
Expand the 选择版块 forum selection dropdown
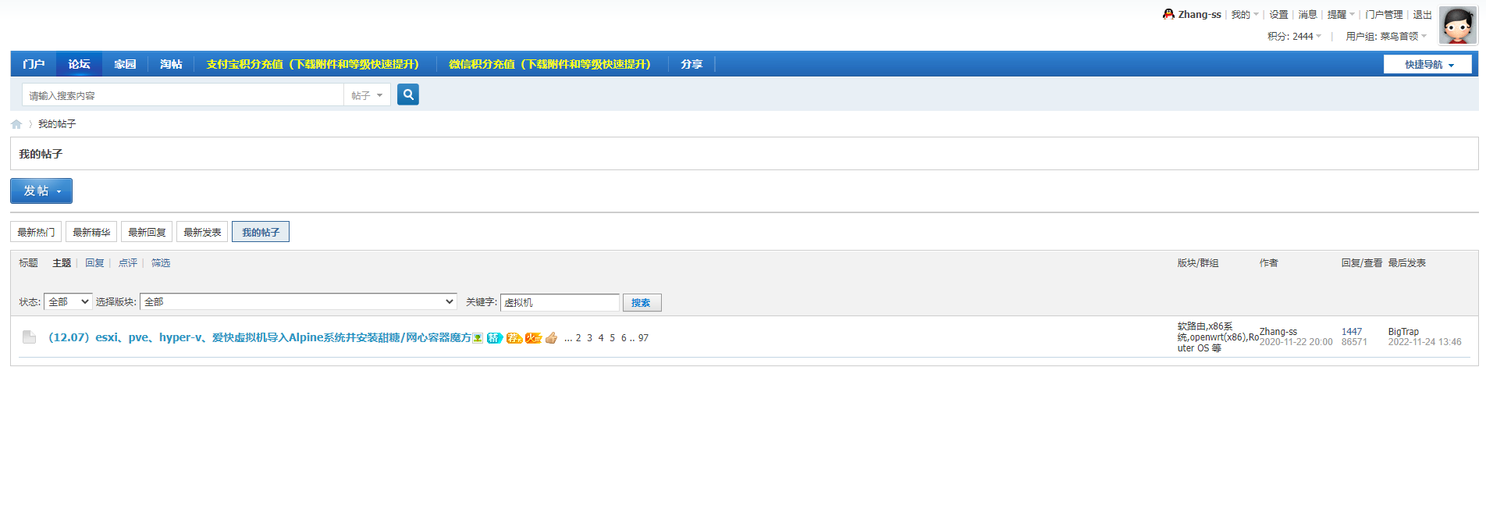tap(298, 301)
